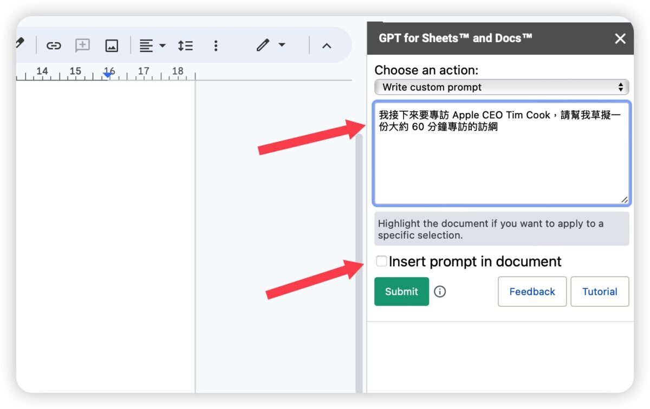
Task: Open the 'Write custom prompt' action dropdown
Action: click(502, 87)
